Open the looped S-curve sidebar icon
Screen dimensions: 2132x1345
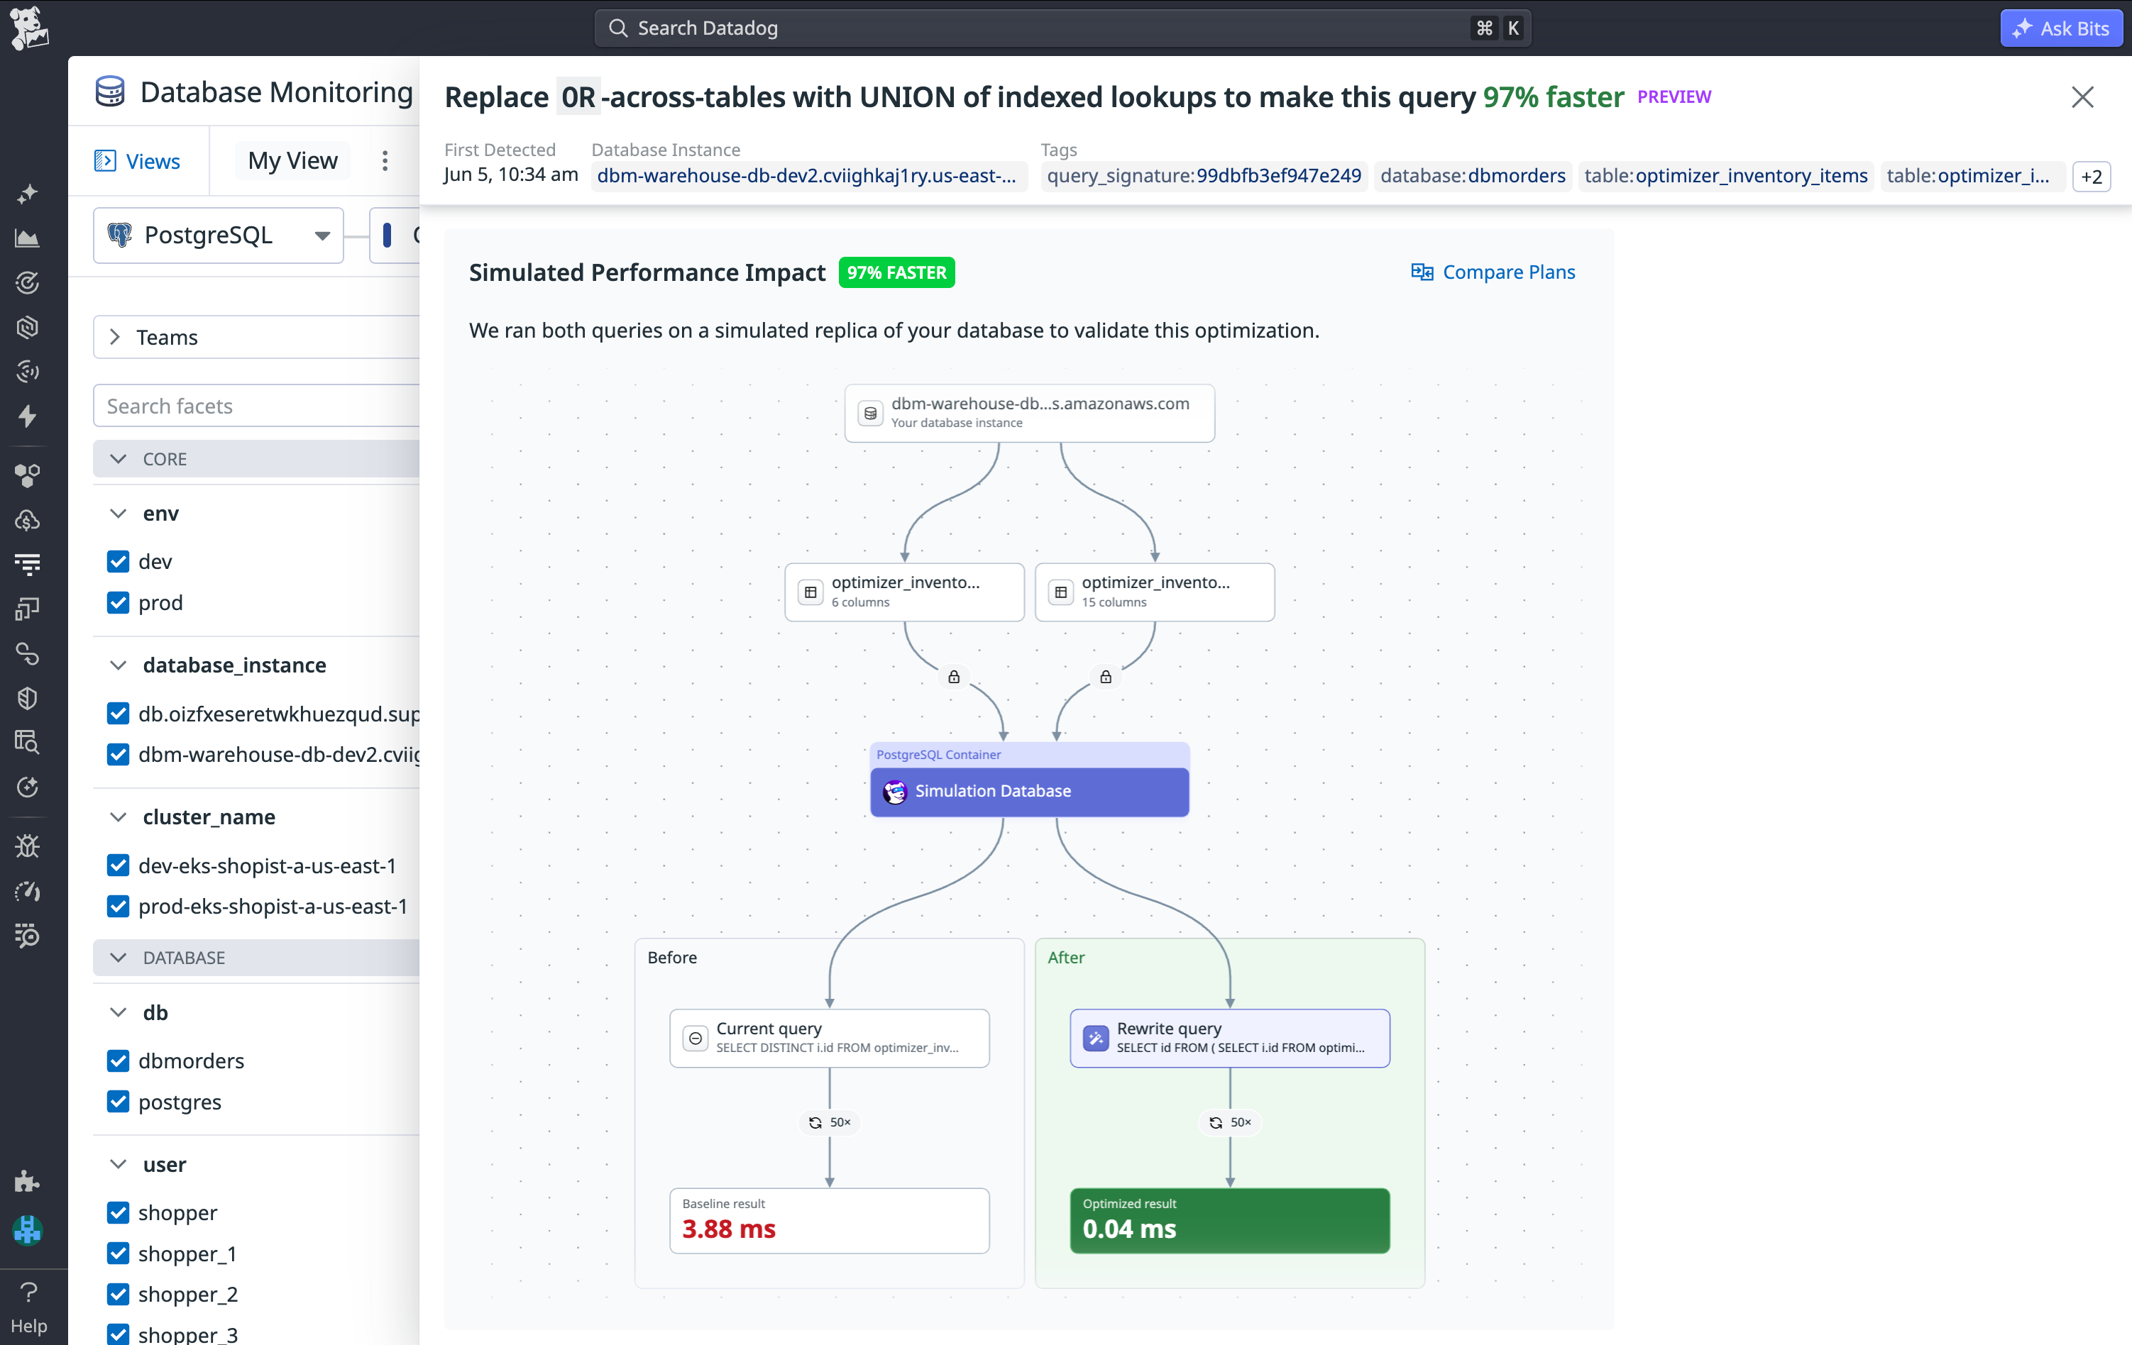pyautogui.click(x=28, y=654)
